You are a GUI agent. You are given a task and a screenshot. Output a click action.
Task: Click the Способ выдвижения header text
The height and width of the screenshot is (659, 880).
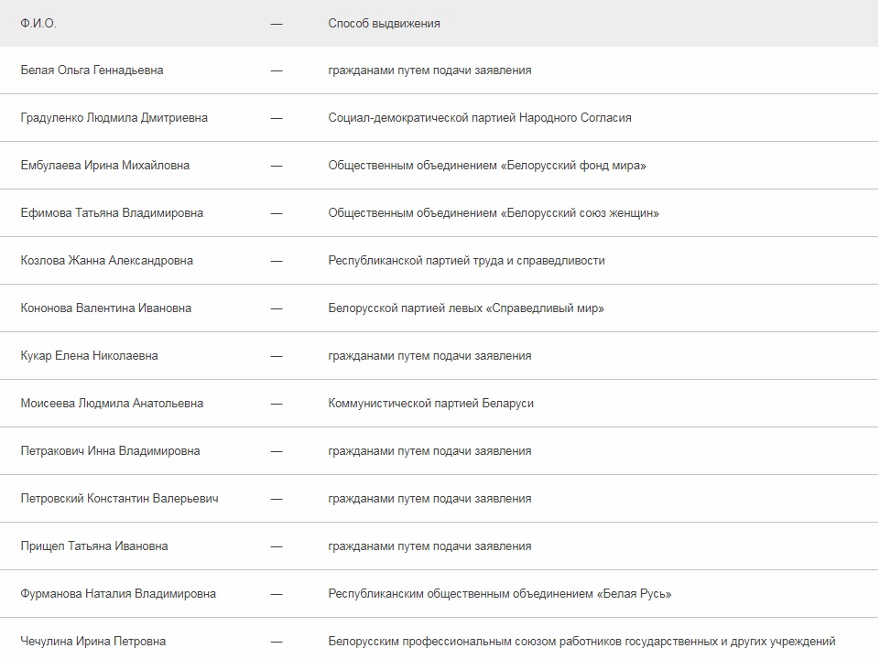point(384,23)
